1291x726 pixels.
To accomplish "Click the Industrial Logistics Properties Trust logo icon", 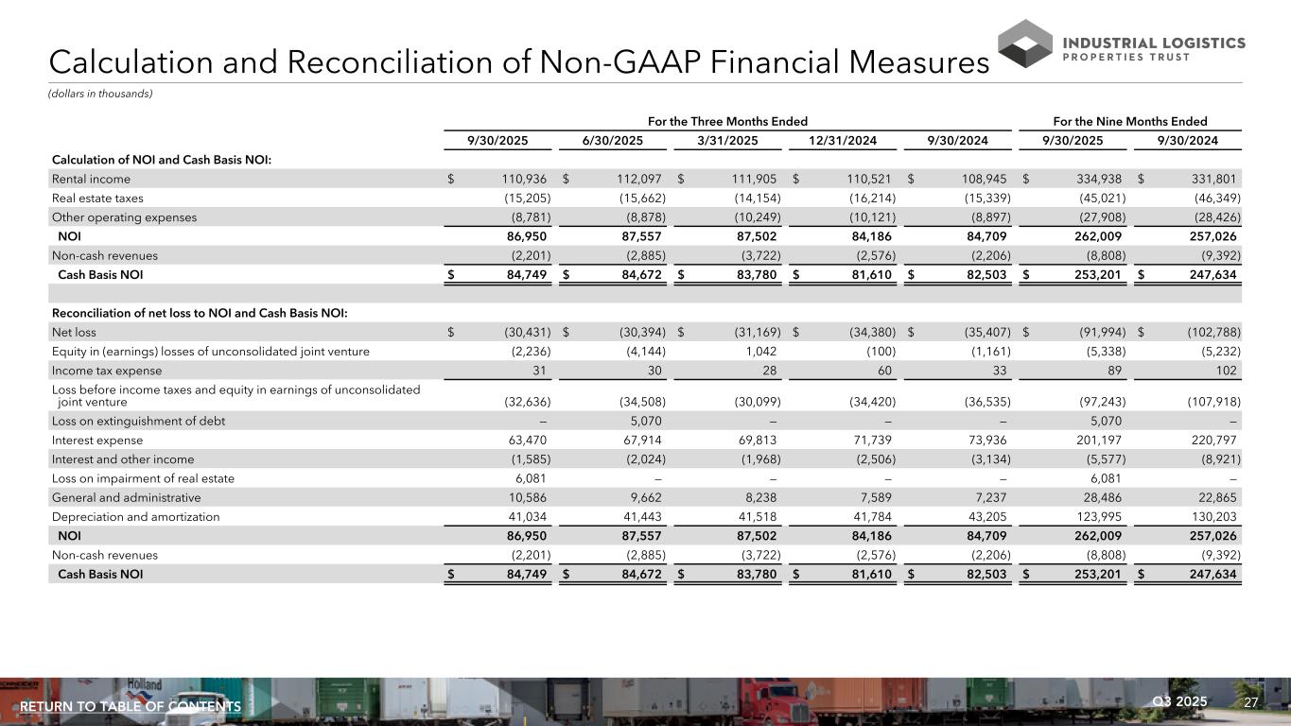I will [x=1024, y=43].
